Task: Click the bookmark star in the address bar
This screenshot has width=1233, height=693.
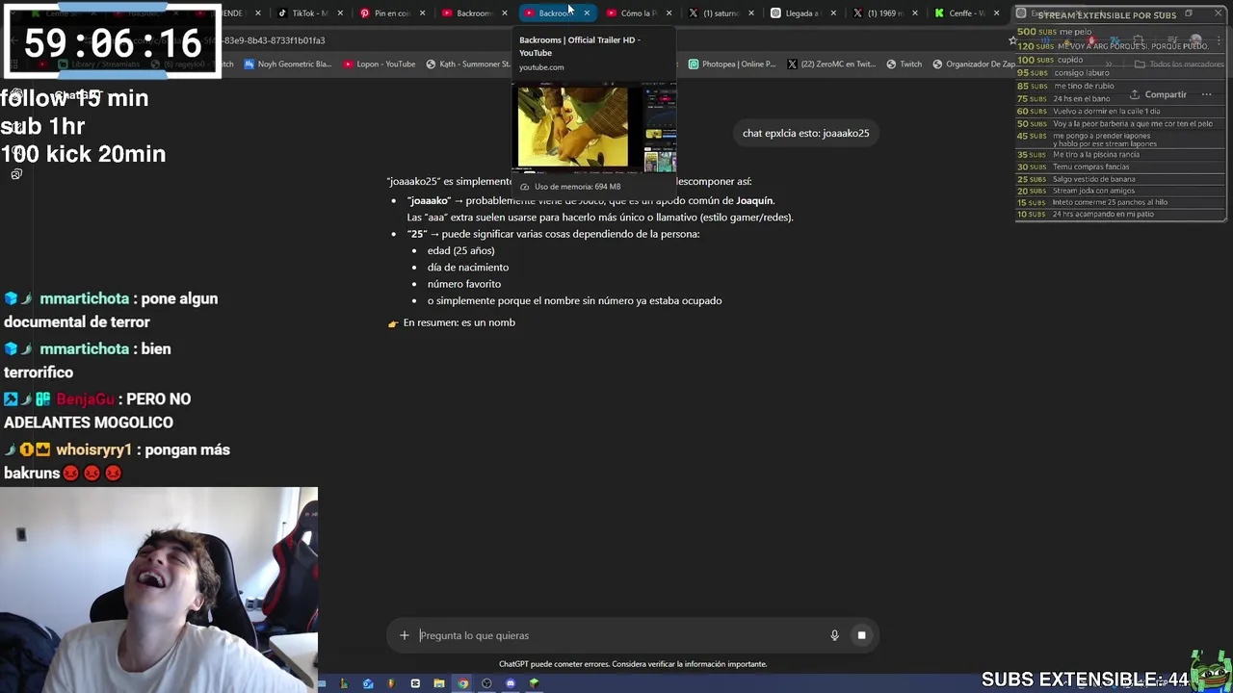Action: (1012, 40)
